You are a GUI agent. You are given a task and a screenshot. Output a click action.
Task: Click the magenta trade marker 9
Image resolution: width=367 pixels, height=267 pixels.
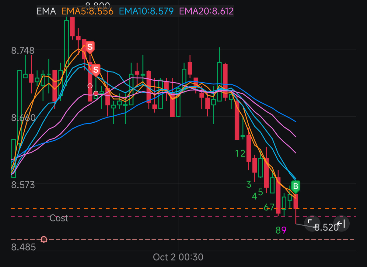(283, 230)
